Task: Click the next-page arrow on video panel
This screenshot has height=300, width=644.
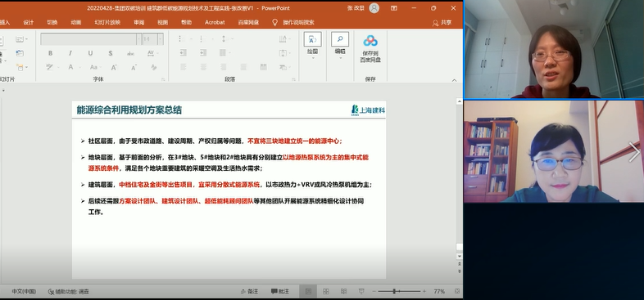Action: point(633,152)
